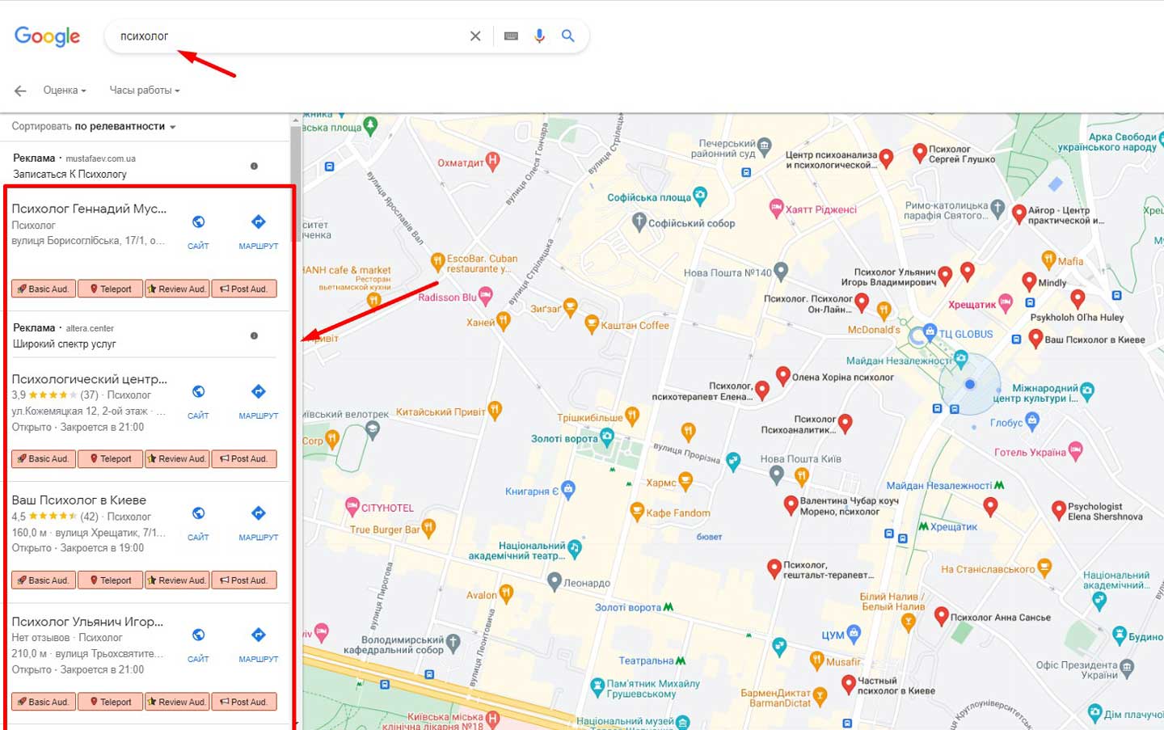Click the Кафе Fandom map marker

[x=637, y=511]
